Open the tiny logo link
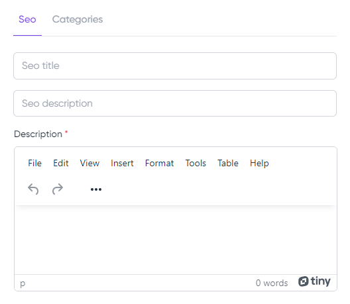The image size is (350, 304). 314,281
